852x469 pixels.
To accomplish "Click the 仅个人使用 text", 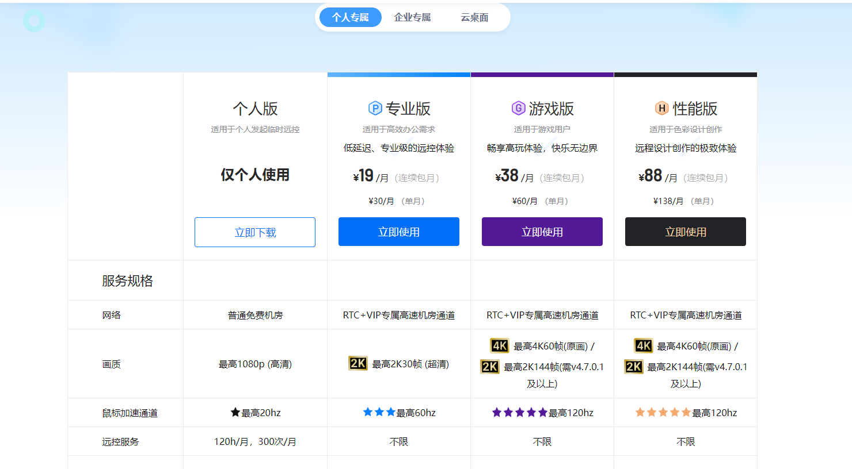I will [x=255, y=175].
